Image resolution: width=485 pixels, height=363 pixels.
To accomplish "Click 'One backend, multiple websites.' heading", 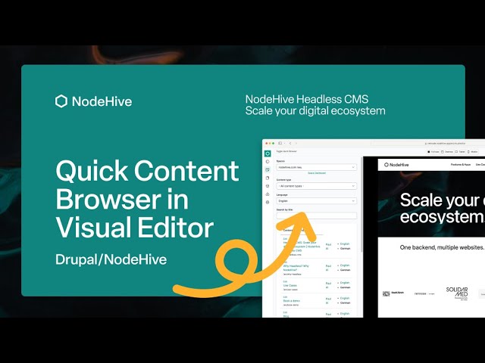I will [441, 247].
